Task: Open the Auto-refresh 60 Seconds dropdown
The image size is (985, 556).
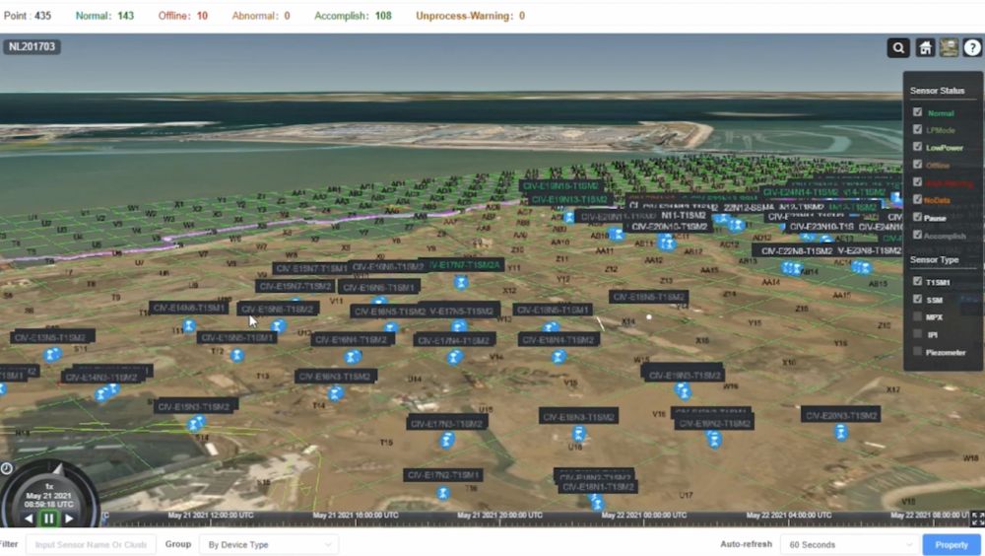Action: (848, 544)
